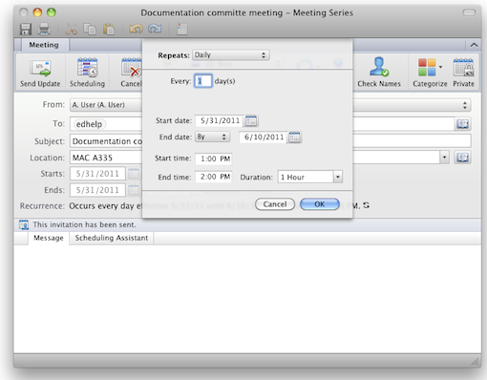Click the Start date 5/31/2011 field
The height and width of the screenshot is (380, 487).
click(x=220, y=121)
